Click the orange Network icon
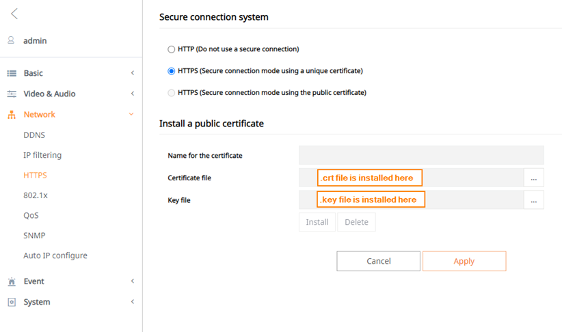This screenshot has width=562, height=332. (x=12, y=115)
